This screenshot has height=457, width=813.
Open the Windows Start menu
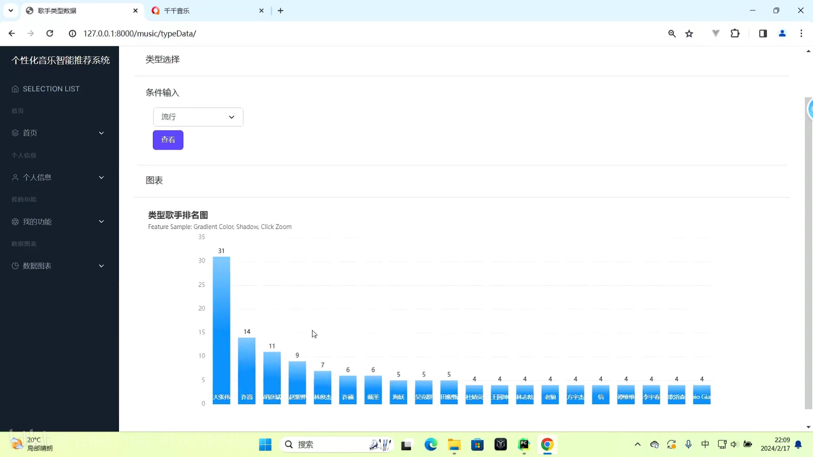[265, 444]
